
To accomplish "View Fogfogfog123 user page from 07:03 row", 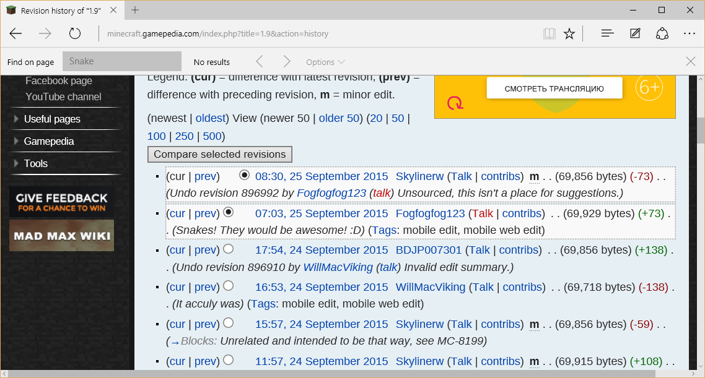I will pyautogui.click(x=431, y=213).
